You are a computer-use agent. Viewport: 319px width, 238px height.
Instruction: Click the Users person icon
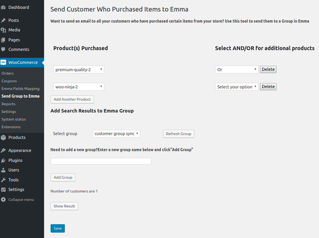(x=3, y=170)
